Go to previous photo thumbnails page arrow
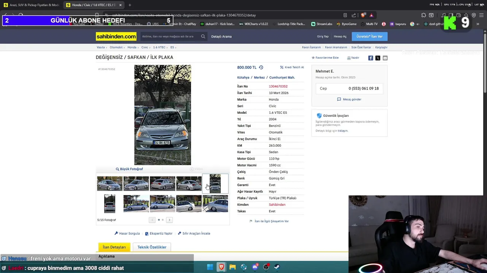Screen dimensions: 487x273 click(x=152, y=220)
